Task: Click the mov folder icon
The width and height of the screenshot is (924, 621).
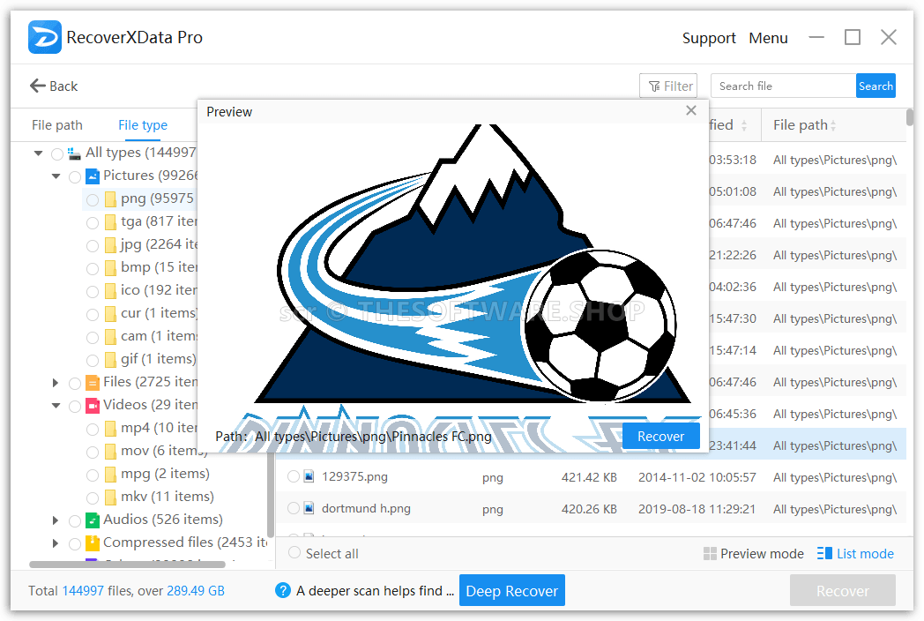Action: (110, 452)
